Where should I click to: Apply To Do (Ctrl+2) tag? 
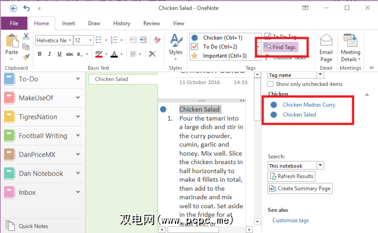point(220,46)
